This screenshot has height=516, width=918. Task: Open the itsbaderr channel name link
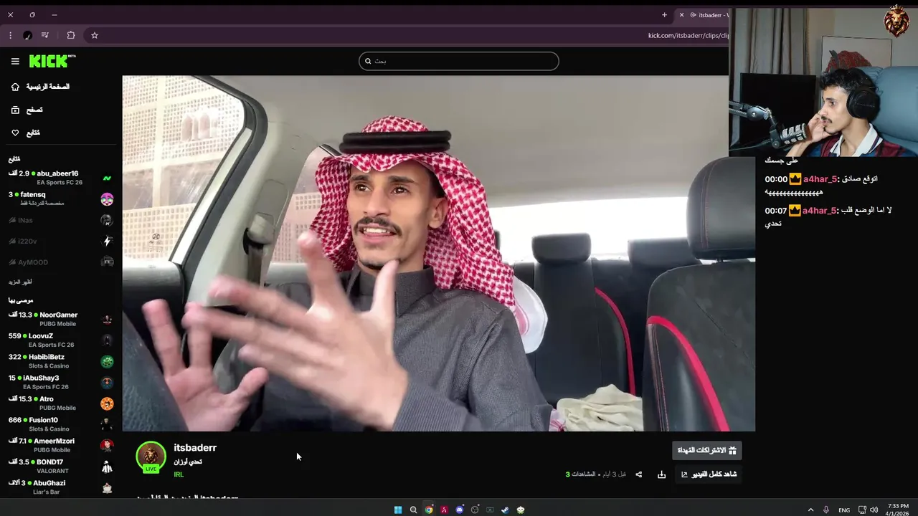195,448
